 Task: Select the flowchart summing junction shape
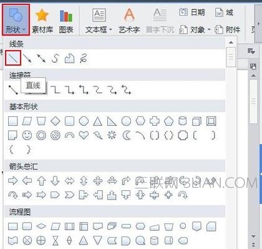click(27, 240)
